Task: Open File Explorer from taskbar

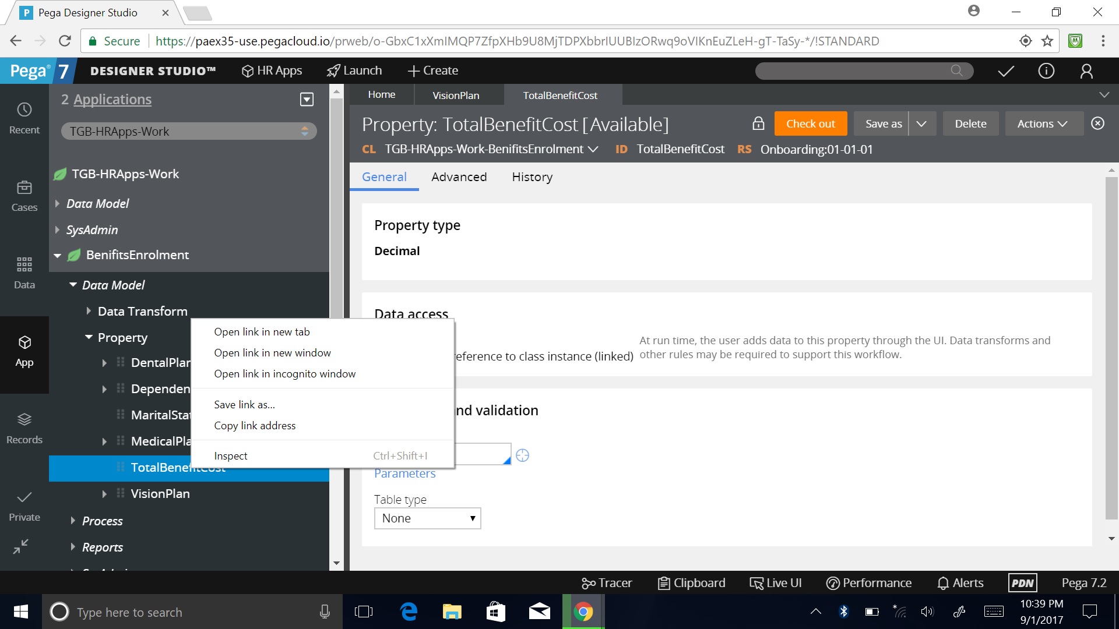Action: click(x=452, y=612)
